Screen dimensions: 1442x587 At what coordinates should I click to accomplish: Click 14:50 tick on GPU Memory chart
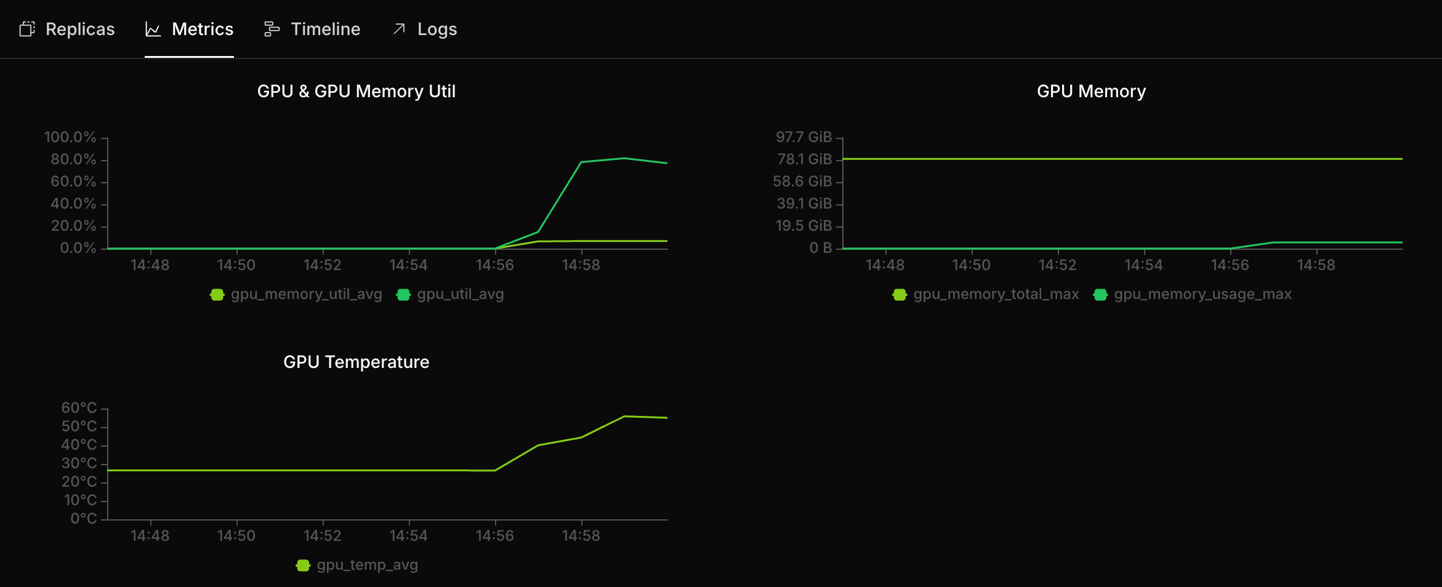pos(971,265)
